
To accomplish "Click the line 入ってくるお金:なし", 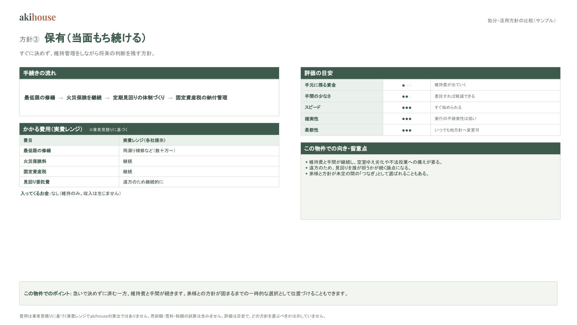I will click(71, 193).
